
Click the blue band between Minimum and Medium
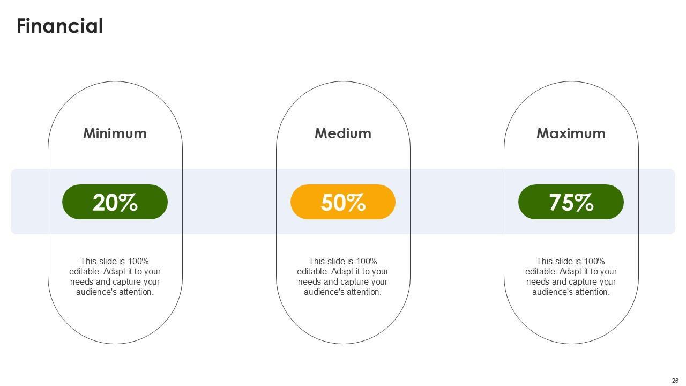pos(229,202)
